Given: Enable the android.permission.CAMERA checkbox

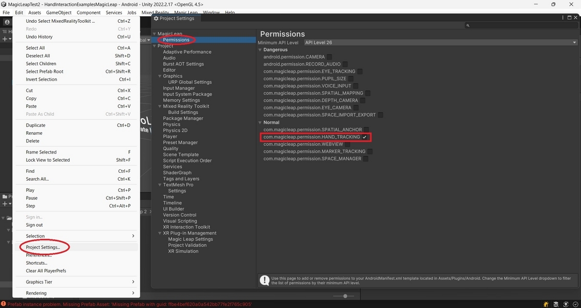Looking at the screenshot, I should (330, 57).
